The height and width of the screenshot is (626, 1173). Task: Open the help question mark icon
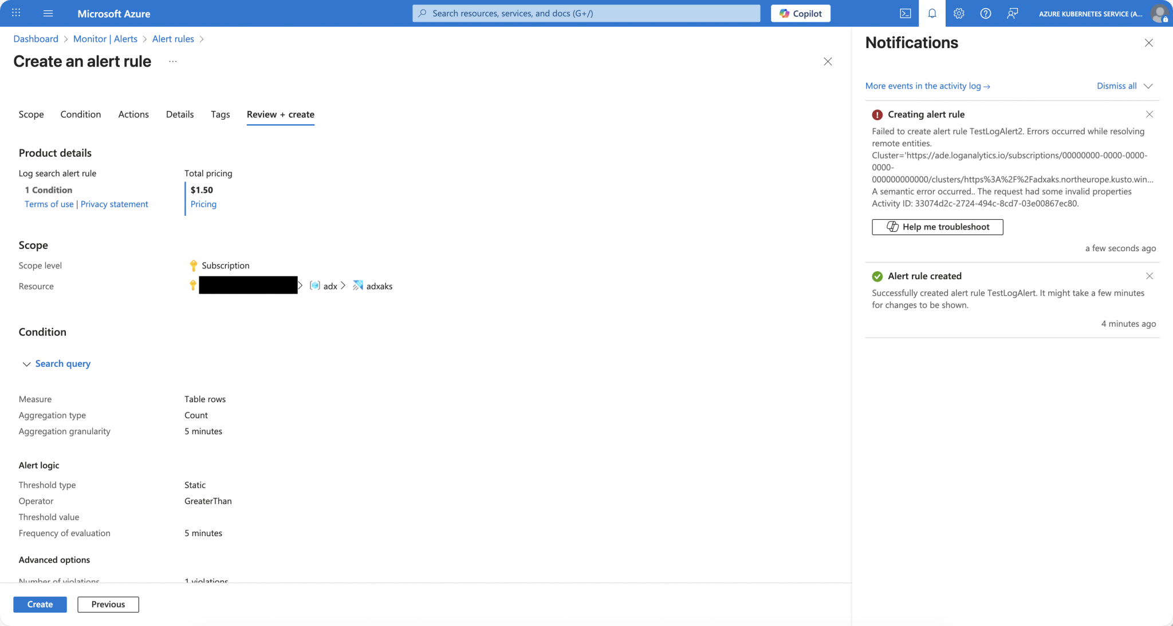click(x=985, y=13)
